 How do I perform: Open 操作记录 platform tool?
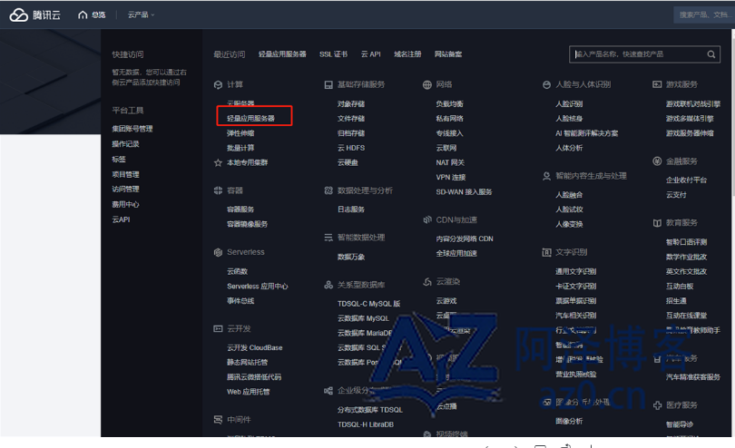click(125, 144)
